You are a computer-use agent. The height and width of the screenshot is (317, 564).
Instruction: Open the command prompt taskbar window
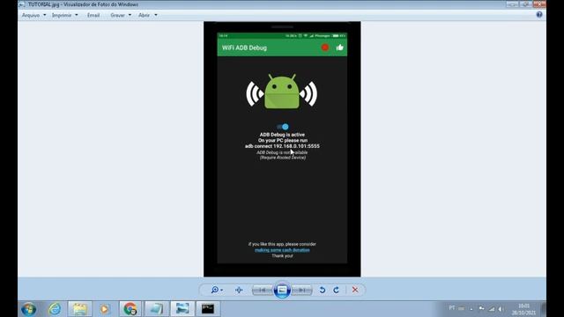coord(208,309)
